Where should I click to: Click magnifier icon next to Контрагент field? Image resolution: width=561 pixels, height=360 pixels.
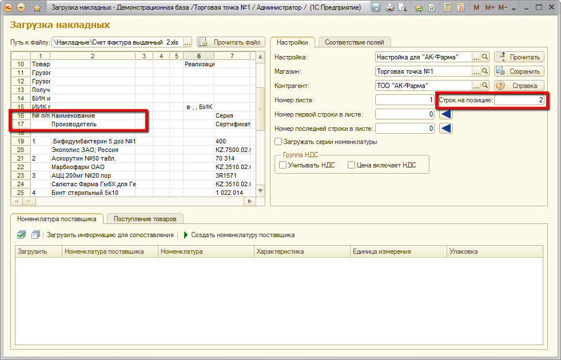click(485, 86)
